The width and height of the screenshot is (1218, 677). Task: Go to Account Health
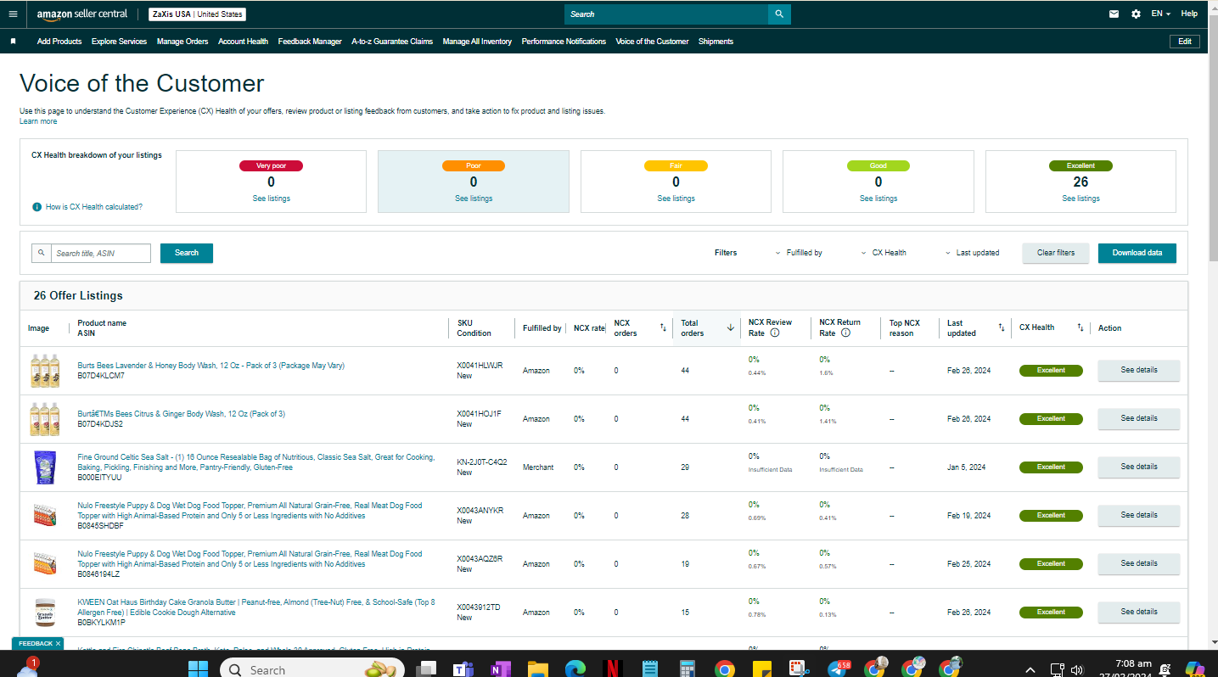pos(243,42)
